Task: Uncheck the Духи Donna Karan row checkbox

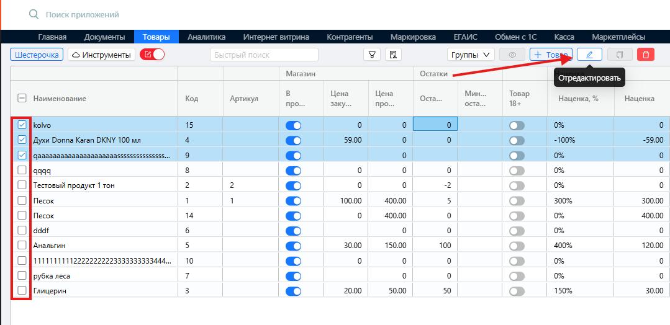Action: click(22, 140)
